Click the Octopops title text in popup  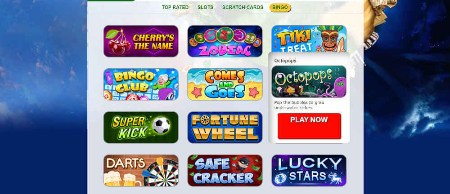point(285,61)
